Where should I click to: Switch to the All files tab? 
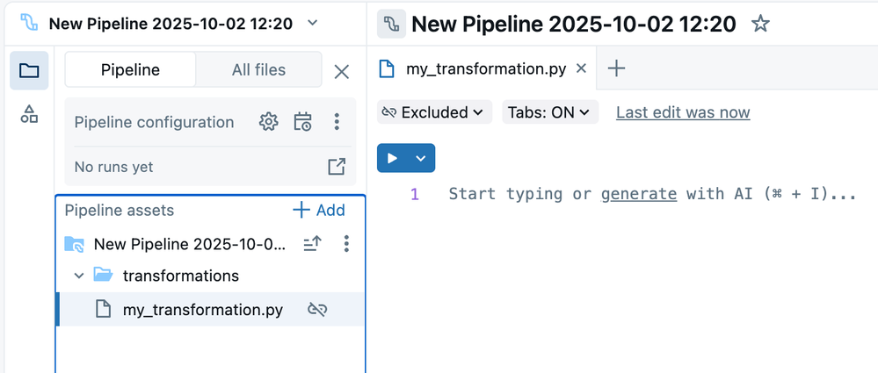258,70
